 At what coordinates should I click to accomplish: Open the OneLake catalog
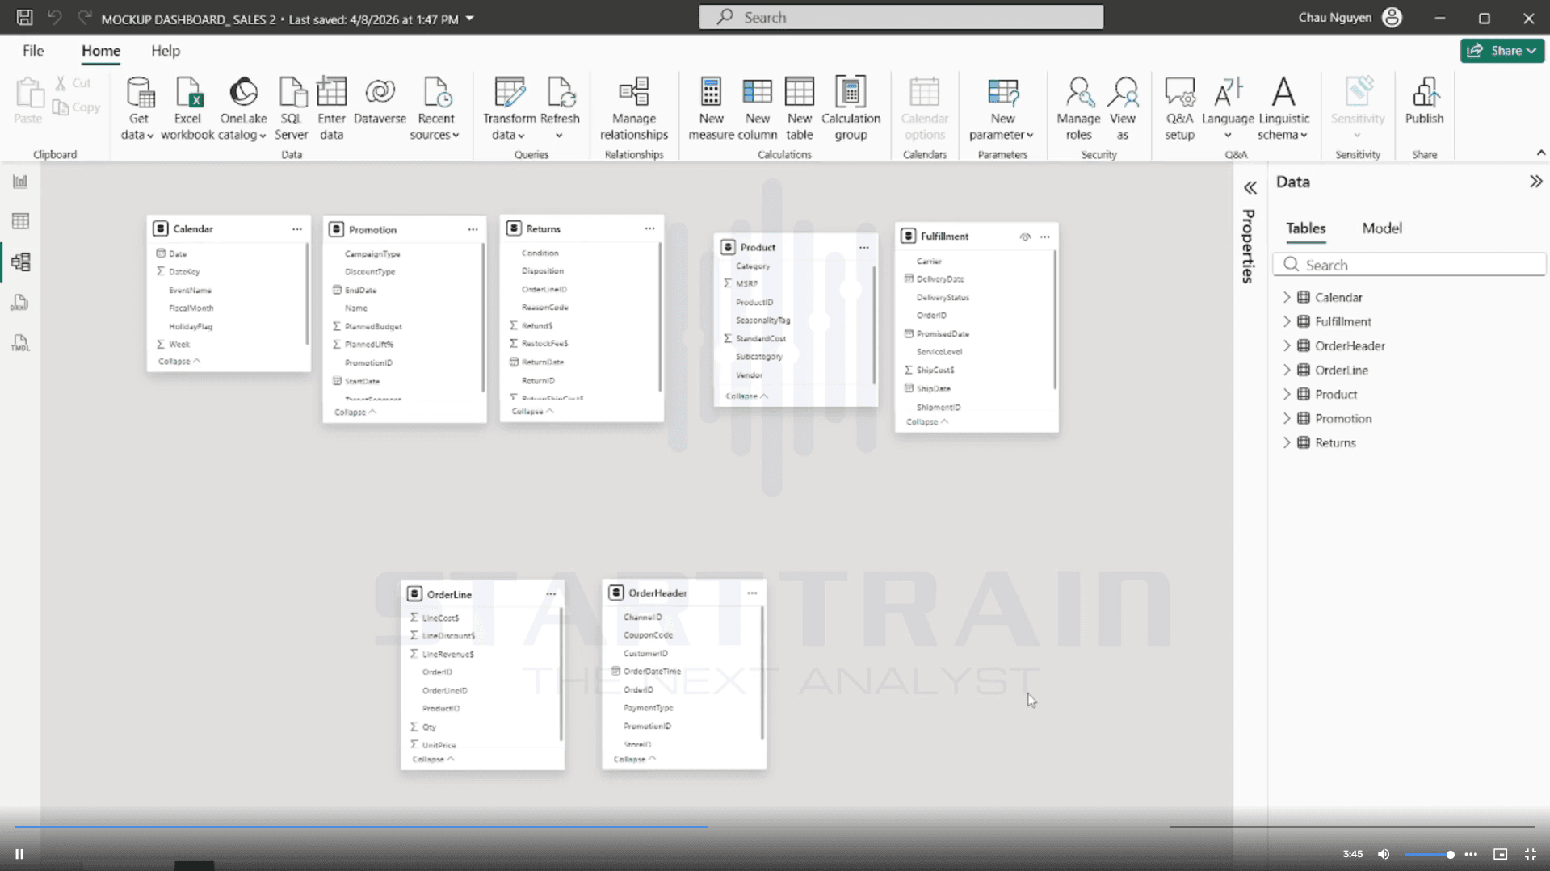click(242, 109)
